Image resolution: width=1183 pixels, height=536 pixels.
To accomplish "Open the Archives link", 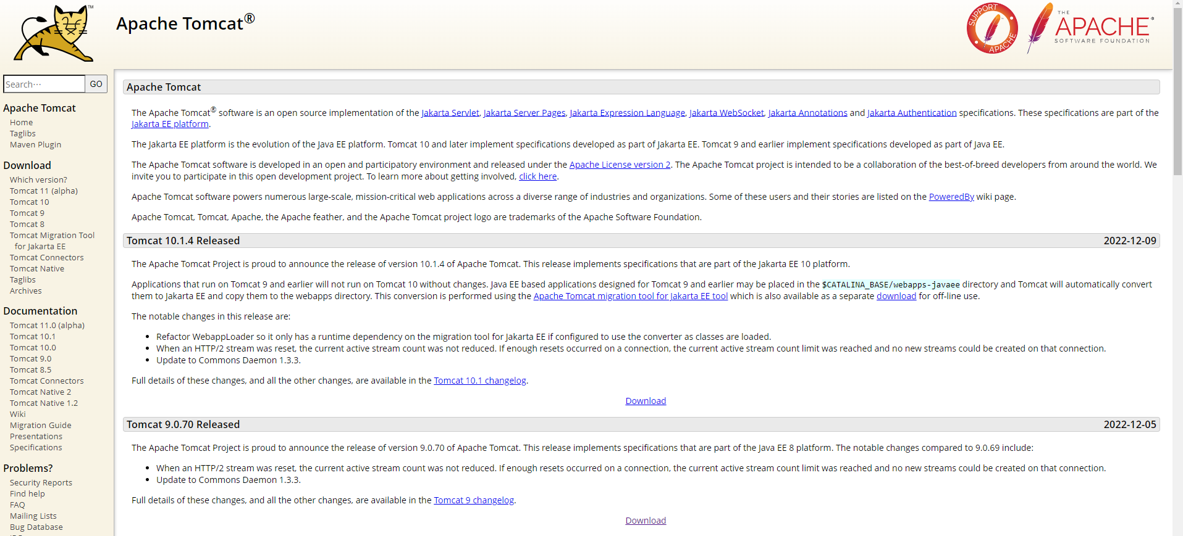I will pos(26,291).
